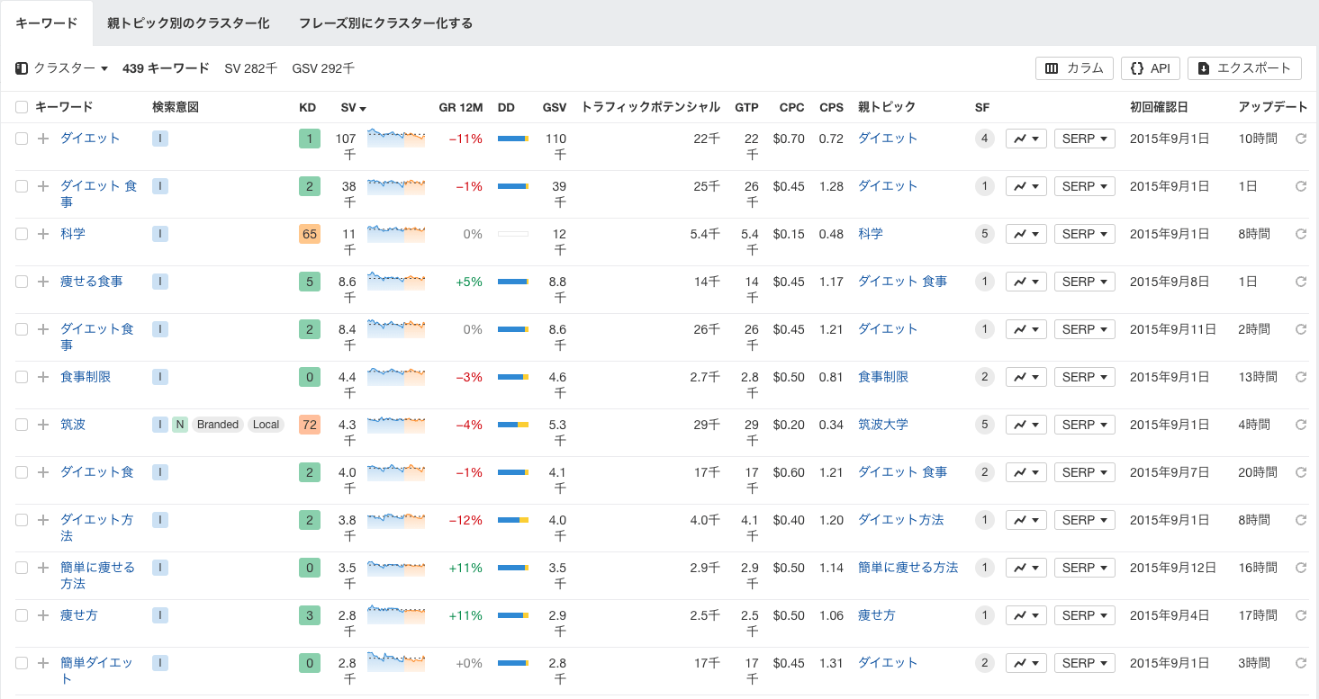Check the checkbox for ダイエット 食事
This screenshot has height=699, width=1319.
(x=21, y=185)
